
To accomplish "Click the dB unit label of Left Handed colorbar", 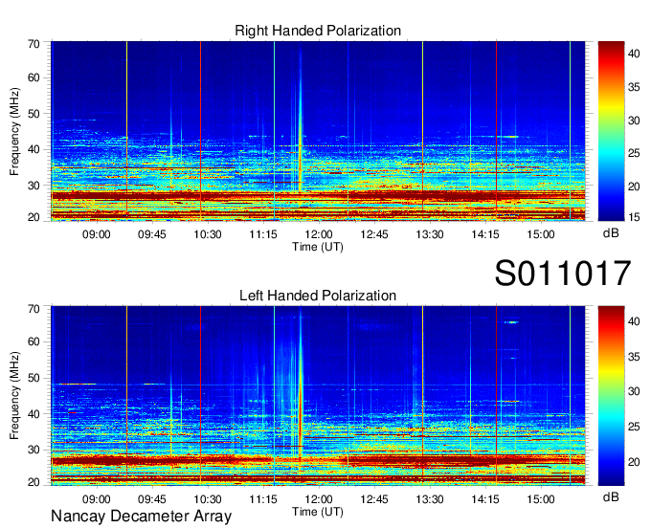I will 611,496.
